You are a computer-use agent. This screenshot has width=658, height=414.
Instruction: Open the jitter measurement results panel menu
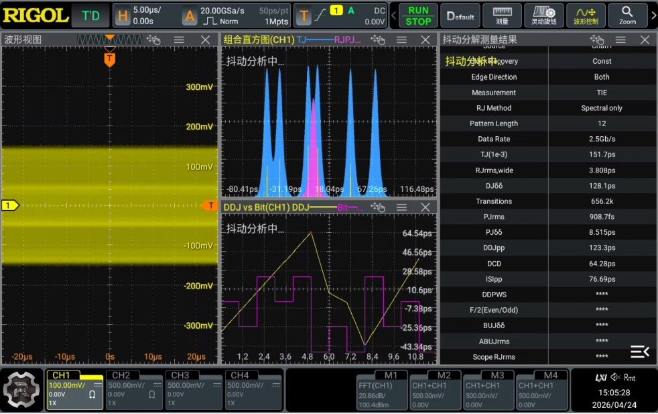620,40
